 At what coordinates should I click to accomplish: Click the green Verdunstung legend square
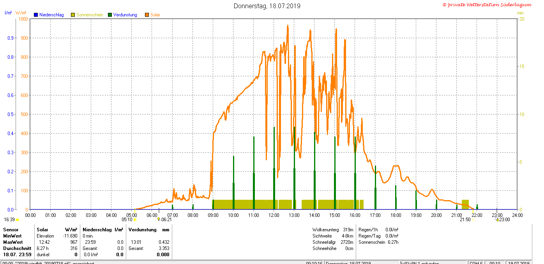tap(110, 15)
